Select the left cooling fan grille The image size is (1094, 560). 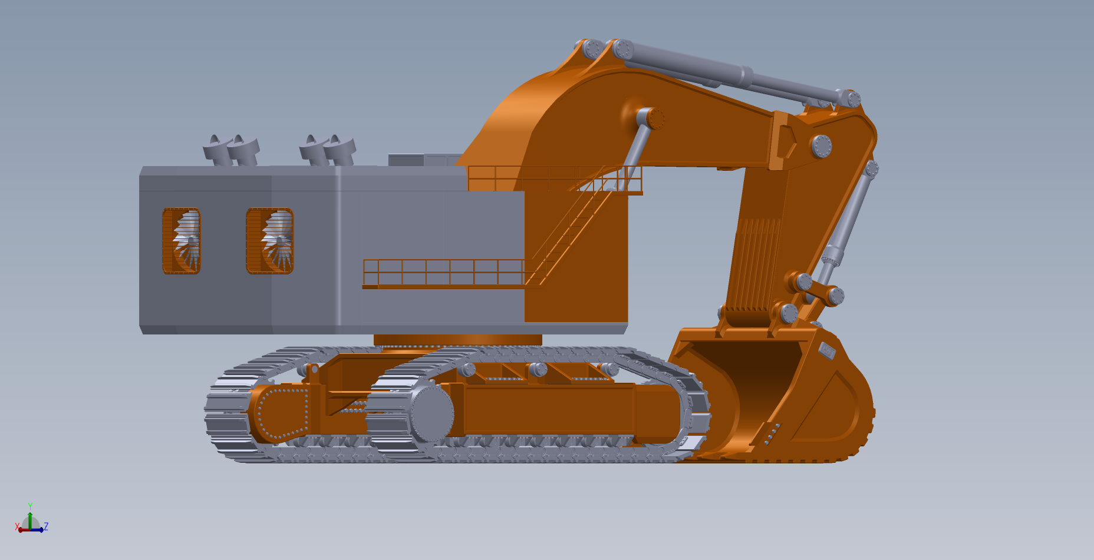[182, 241]
